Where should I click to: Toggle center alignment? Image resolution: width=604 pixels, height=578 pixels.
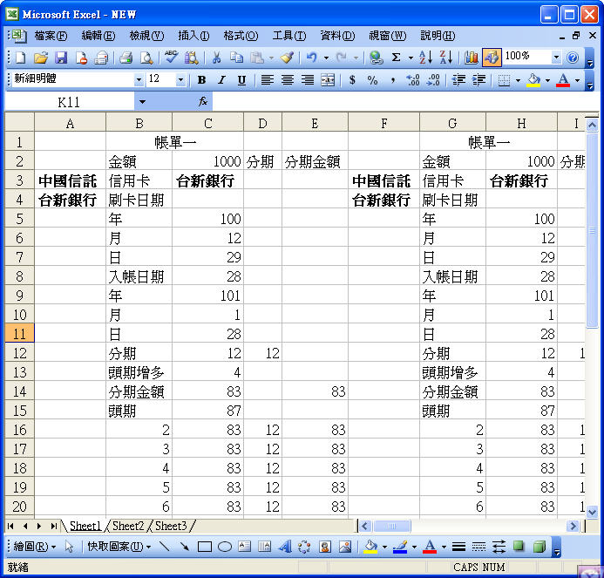[287, 80]
